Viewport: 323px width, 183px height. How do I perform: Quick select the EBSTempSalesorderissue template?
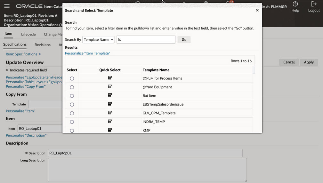[110, 104]
